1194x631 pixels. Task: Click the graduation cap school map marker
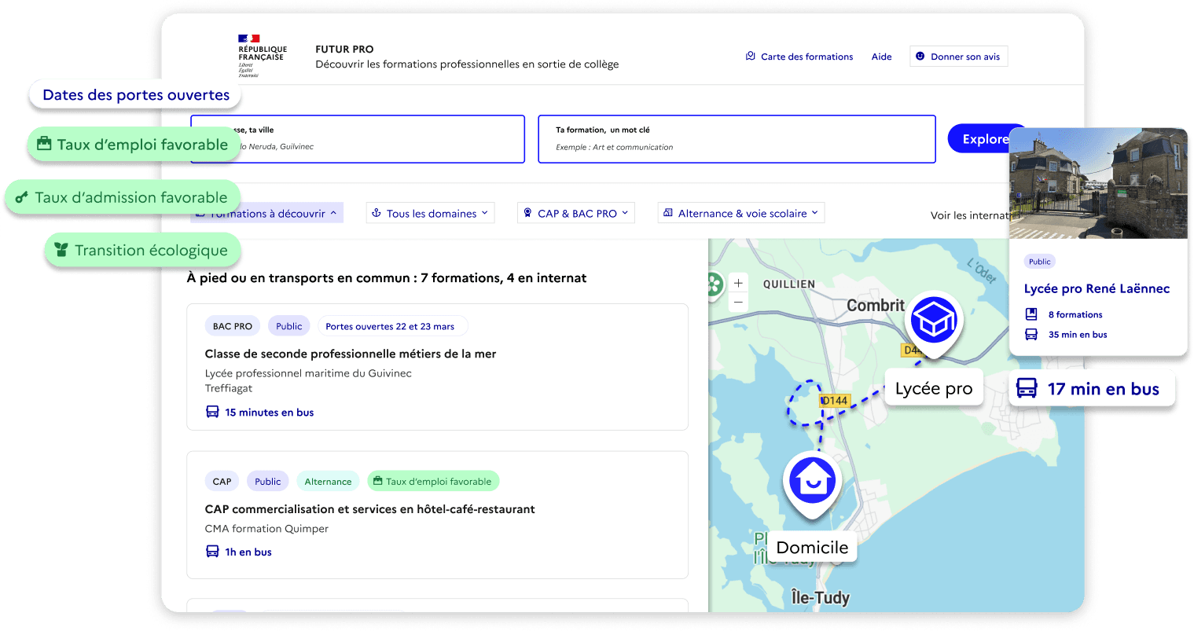[x=933, y=320]
